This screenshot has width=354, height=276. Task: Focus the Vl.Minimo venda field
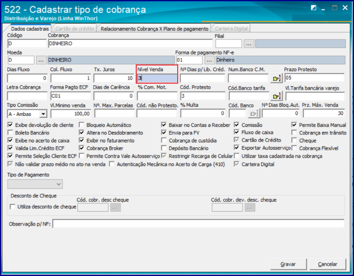[71, 114]
